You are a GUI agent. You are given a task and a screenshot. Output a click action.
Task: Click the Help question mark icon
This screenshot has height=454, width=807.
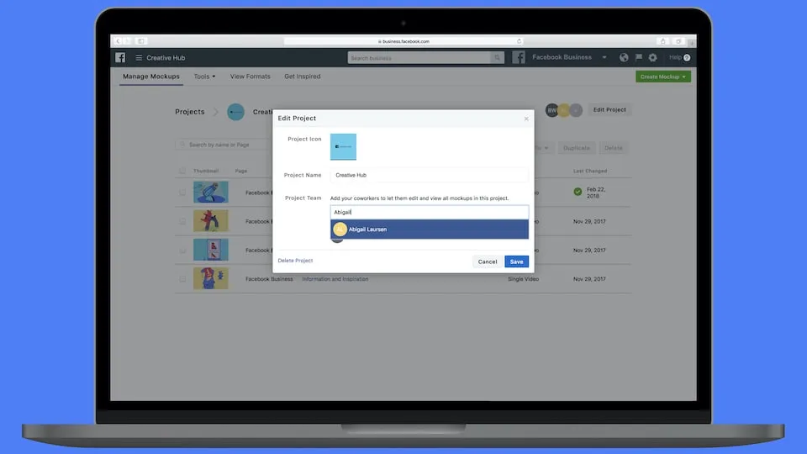[x=687, y=58]
